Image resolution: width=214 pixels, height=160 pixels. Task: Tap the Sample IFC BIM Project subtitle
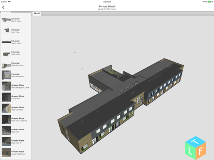(107, 9)
